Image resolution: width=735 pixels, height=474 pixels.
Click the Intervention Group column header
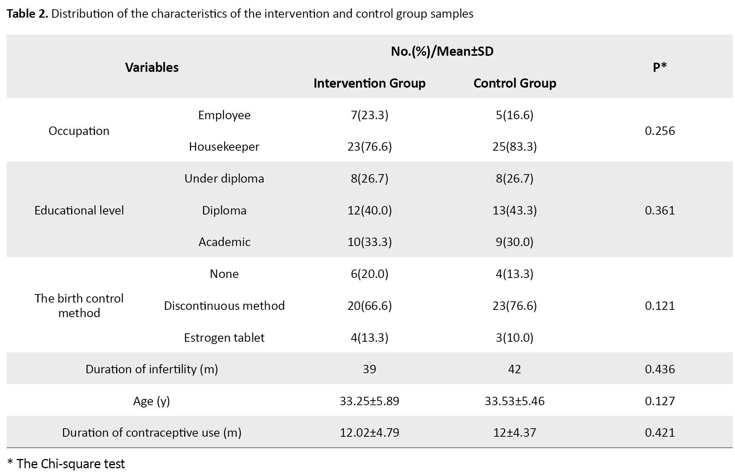369,83
